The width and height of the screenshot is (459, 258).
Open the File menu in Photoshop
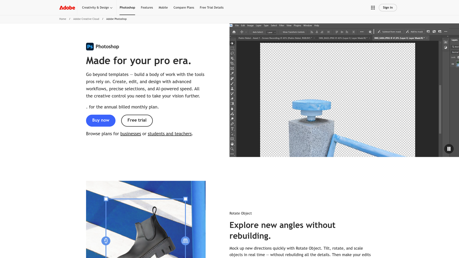point(237,26)
